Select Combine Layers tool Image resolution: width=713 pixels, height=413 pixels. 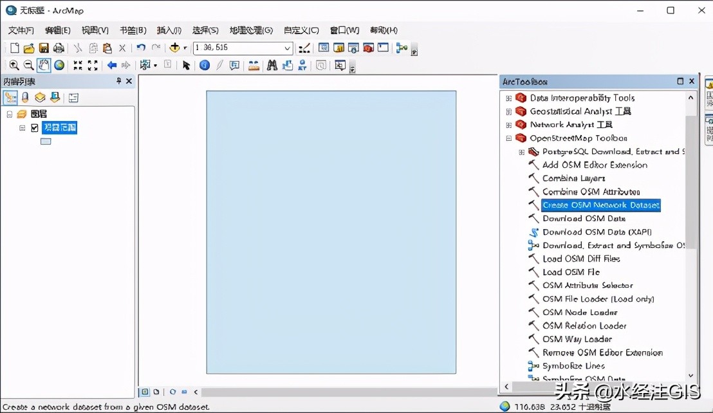point(573,178)
